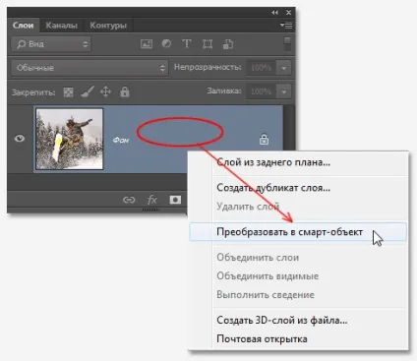Lock all padlock icon

[x=125, y=91]
